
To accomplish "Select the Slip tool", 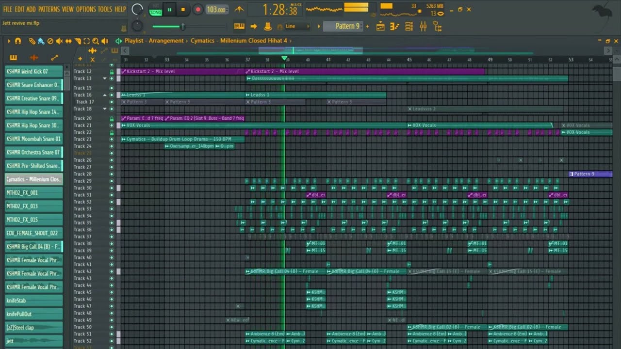I will pyautogui.click(x=68, y=41).
